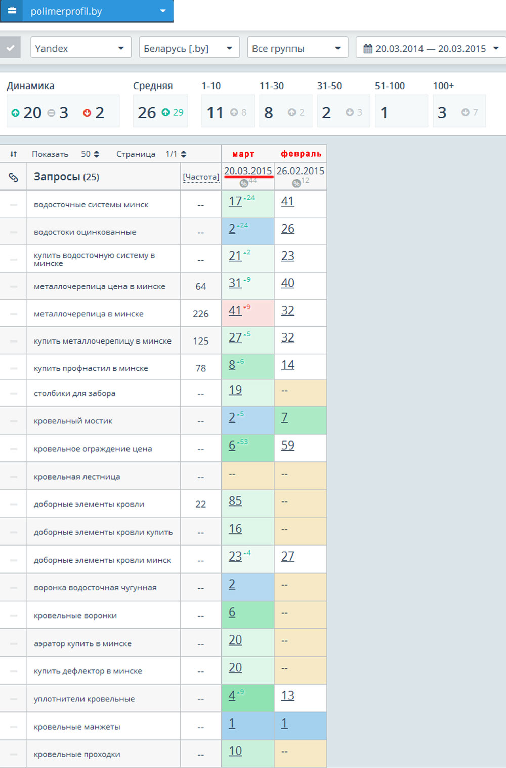Open February position 59 for кровельное ограждение цена

point(287,446)
